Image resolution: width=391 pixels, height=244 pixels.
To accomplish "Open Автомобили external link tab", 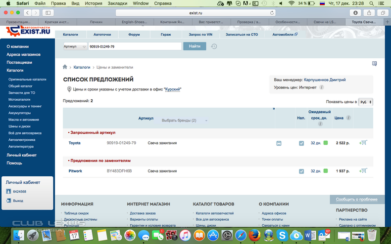I will click(285, 35).
